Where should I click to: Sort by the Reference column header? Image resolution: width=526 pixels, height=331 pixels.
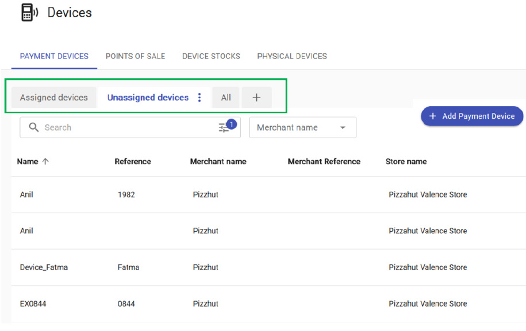133,162
